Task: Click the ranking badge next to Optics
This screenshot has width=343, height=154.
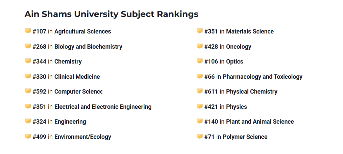Action: point(199,61)
